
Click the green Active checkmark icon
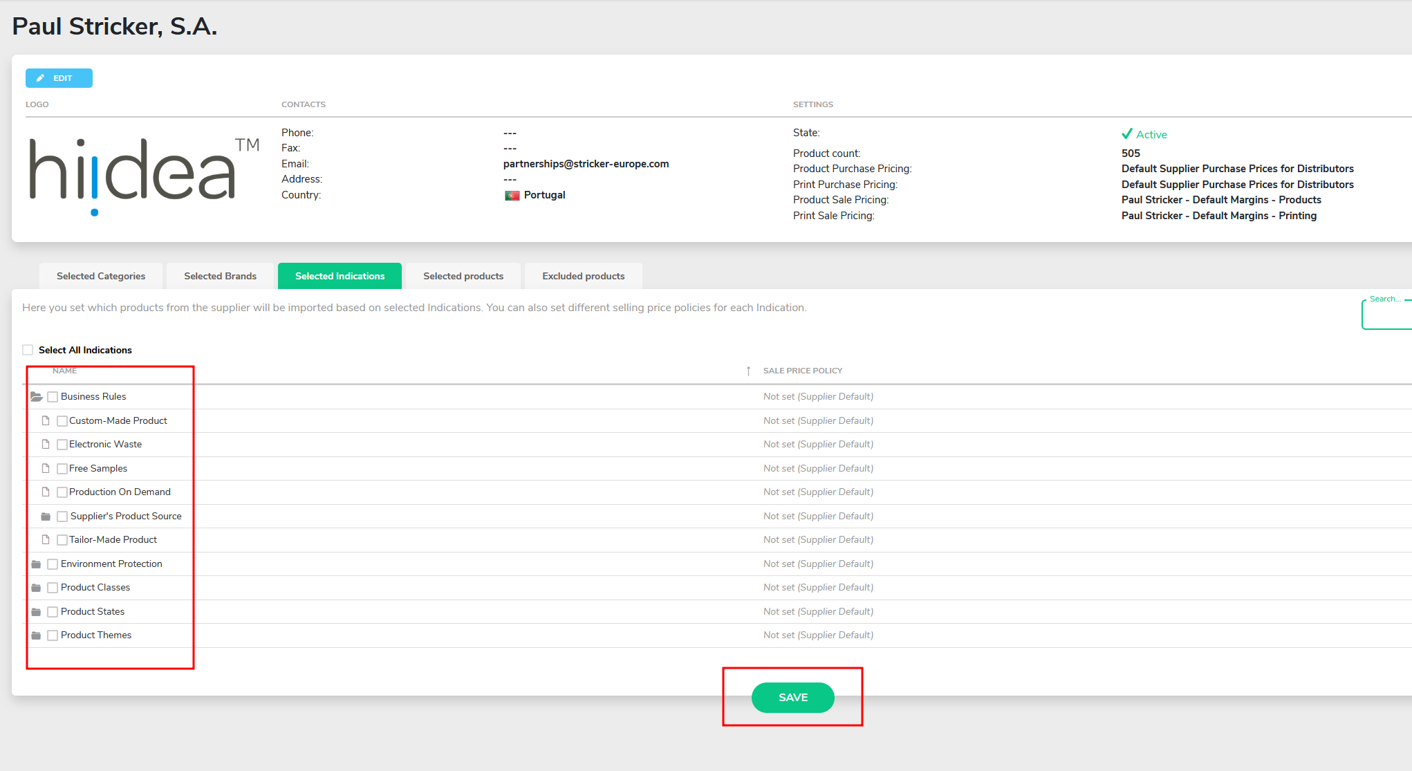point(1127,133)
